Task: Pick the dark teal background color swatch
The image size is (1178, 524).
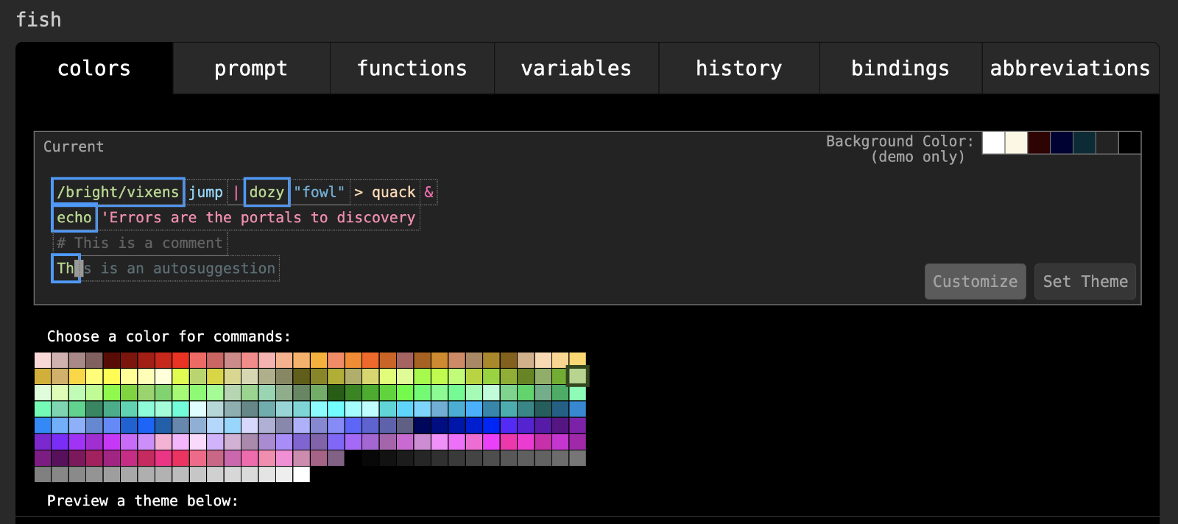Action: pos(1084,143)
